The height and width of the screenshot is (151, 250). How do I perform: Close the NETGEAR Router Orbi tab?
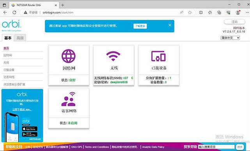pos(56,5)
